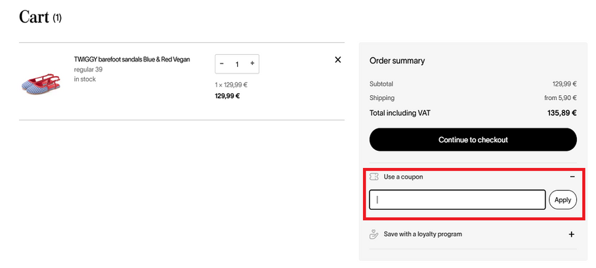Click the 'Order summary' heading
Viewport: 596px width, 268px height.
(397, 61)
